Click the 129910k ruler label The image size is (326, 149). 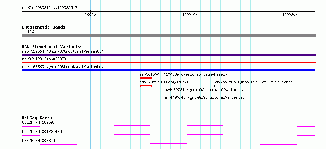pyautogui.click(x=190, y=15)
